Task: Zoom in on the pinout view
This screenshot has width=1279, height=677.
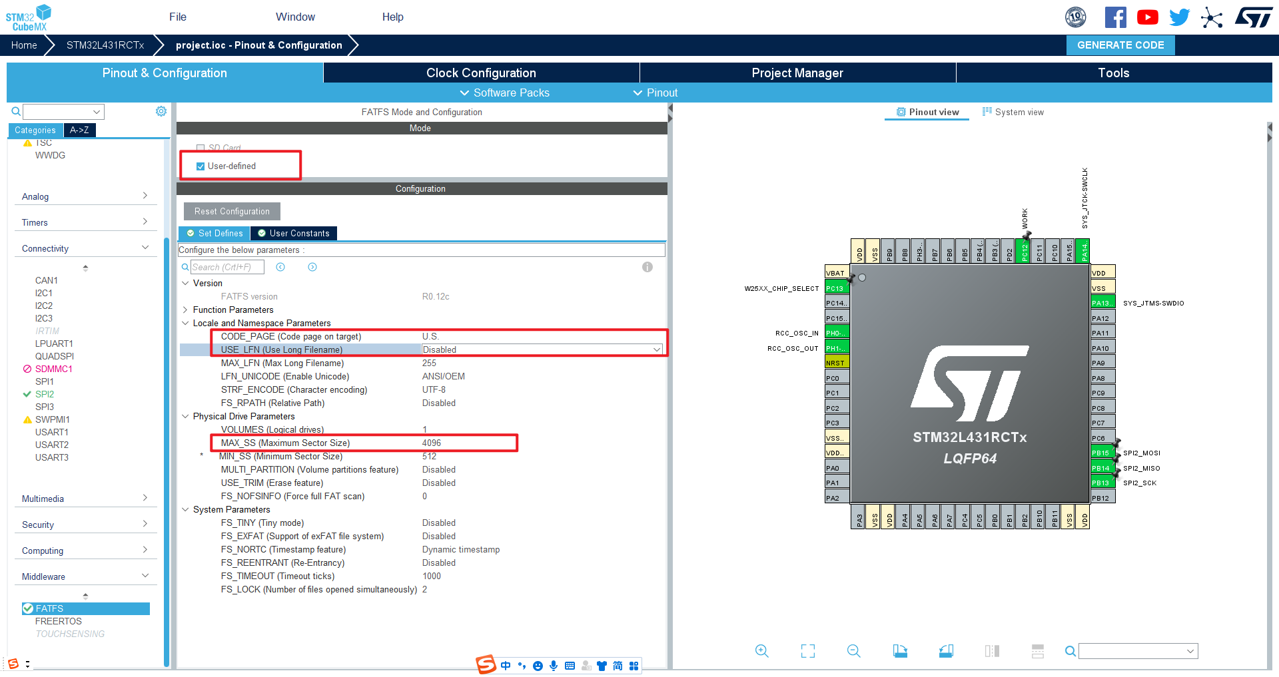Action: pyautogui.click(x=761, y=651)
